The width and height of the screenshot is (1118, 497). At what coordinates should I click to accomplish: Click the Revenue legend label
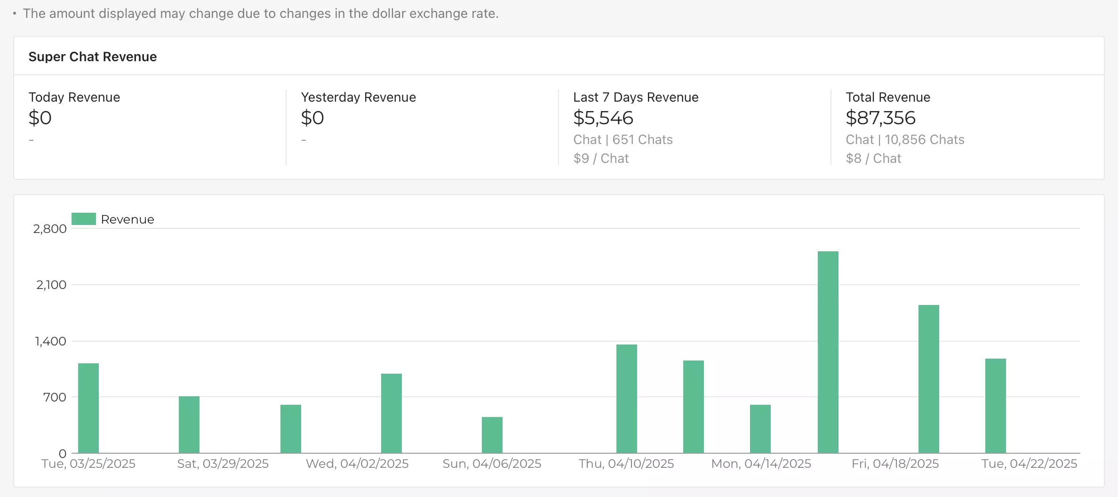point(128,219)
